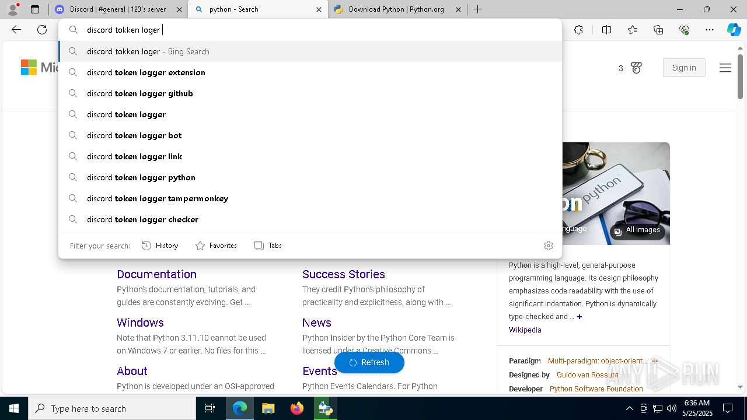Reload the page with refresh icon

[x=42, y=30]
